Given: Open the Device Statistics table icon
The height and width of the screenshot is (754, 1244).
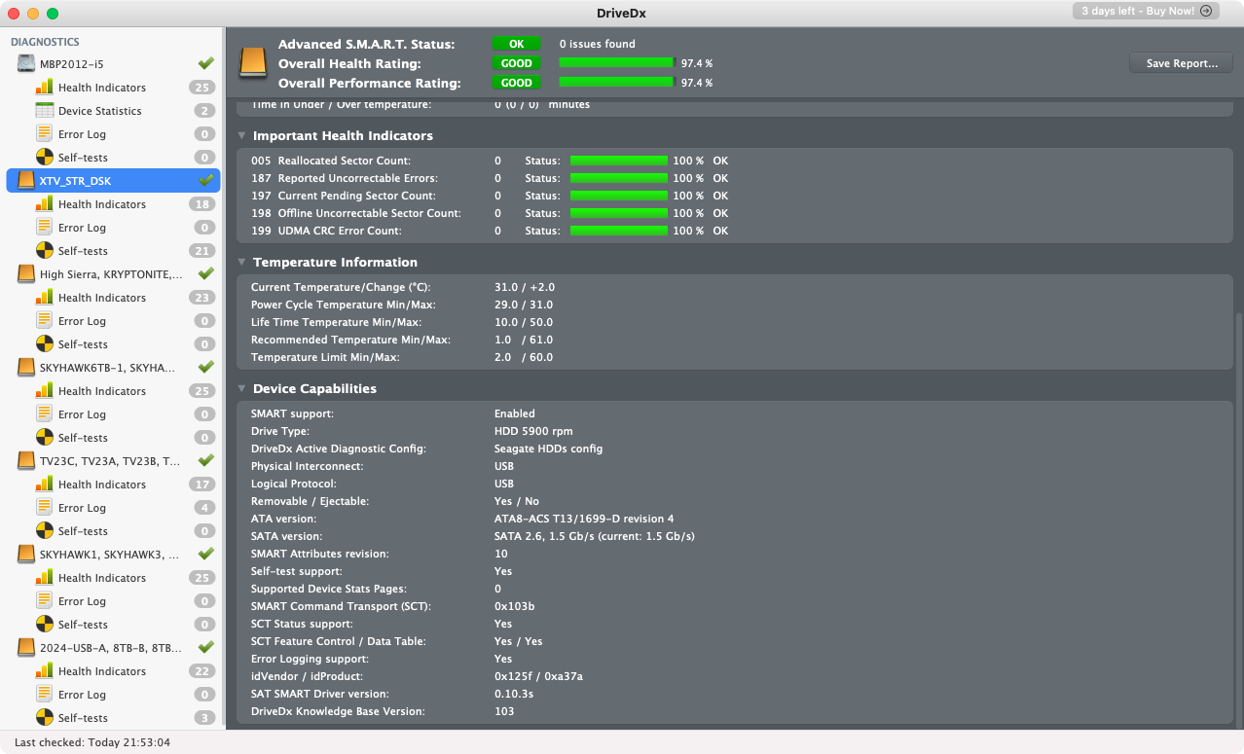Looking at the screenshot, I should coord(44,111).
